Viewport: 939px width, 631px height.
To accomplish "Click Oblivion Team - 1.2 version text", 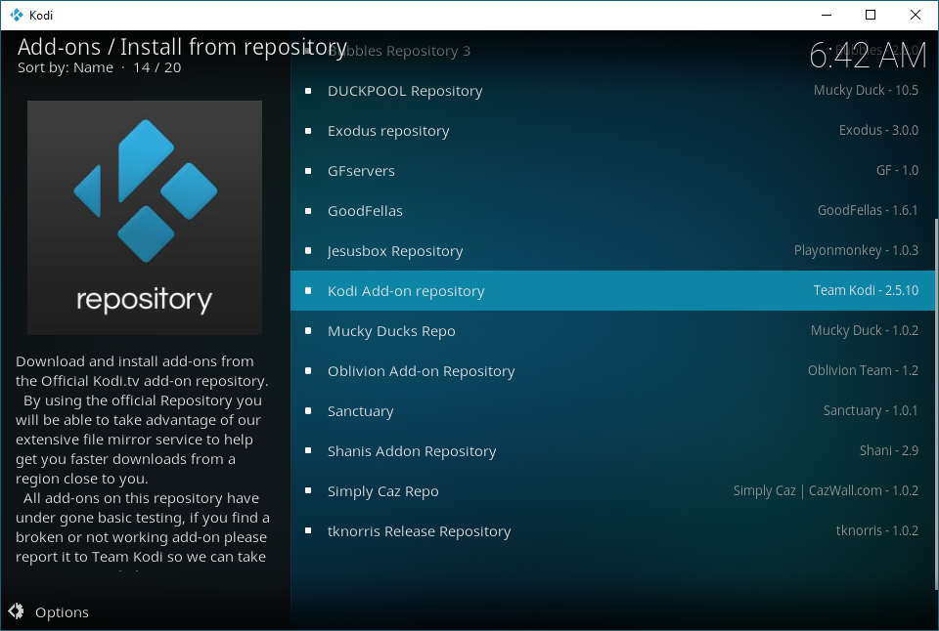I will click(863, 370).
